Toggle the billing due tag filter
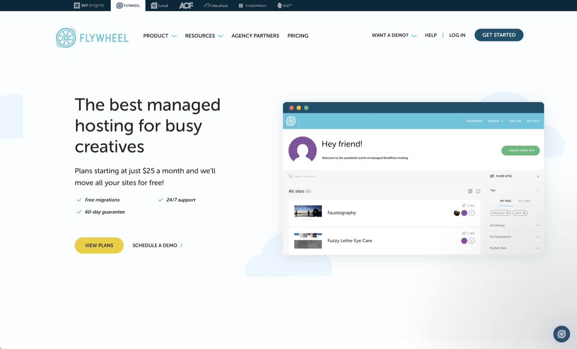Screen dimensions: 577x349 pyautogui.click(x=500, y=213)
